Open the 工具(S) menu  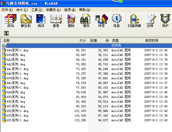pyautogui.click(x=37, y=10)
